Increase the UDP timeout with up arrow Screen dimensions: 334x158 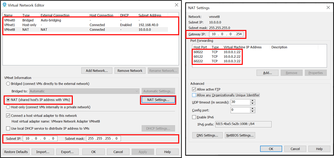click(253, 101)
